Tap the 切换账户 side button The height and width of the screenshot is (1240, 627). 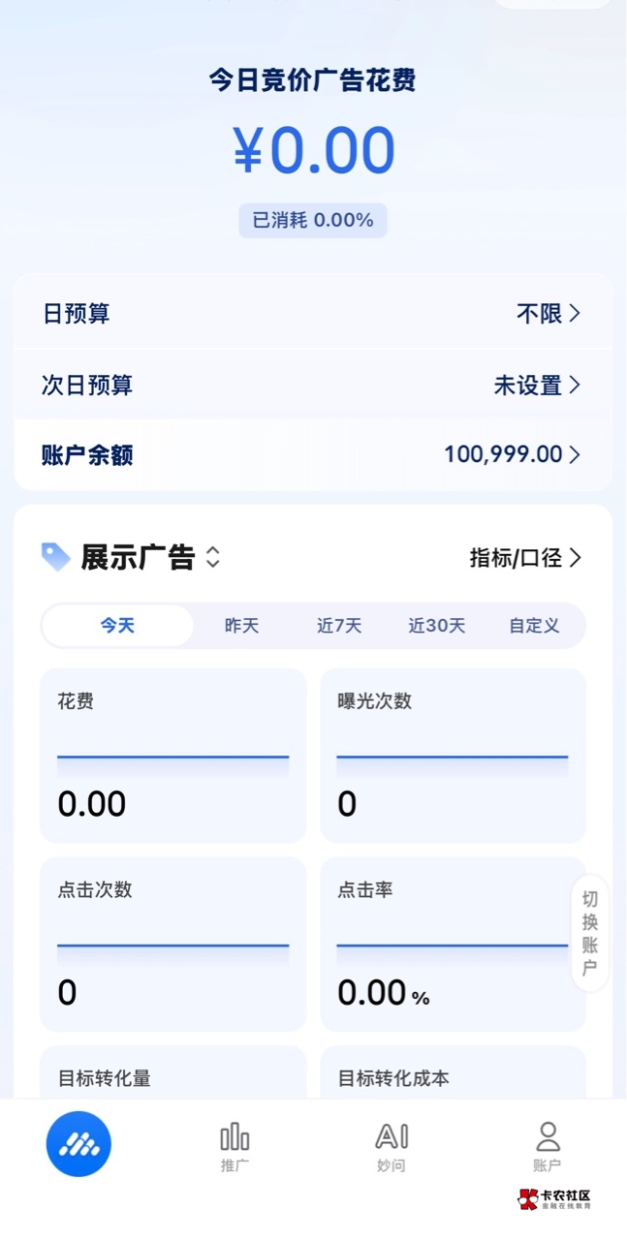pos(590,933)
